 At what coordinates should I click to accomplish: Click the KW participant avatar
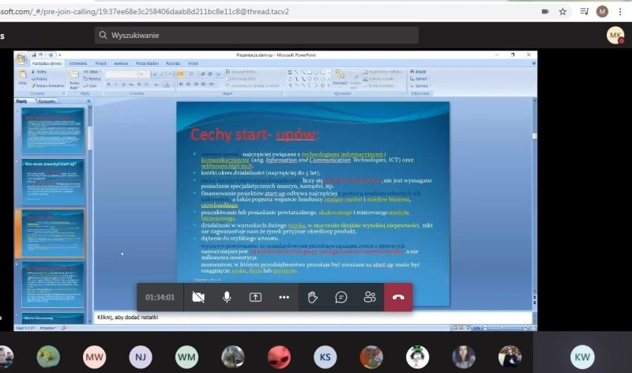(582, 356)
